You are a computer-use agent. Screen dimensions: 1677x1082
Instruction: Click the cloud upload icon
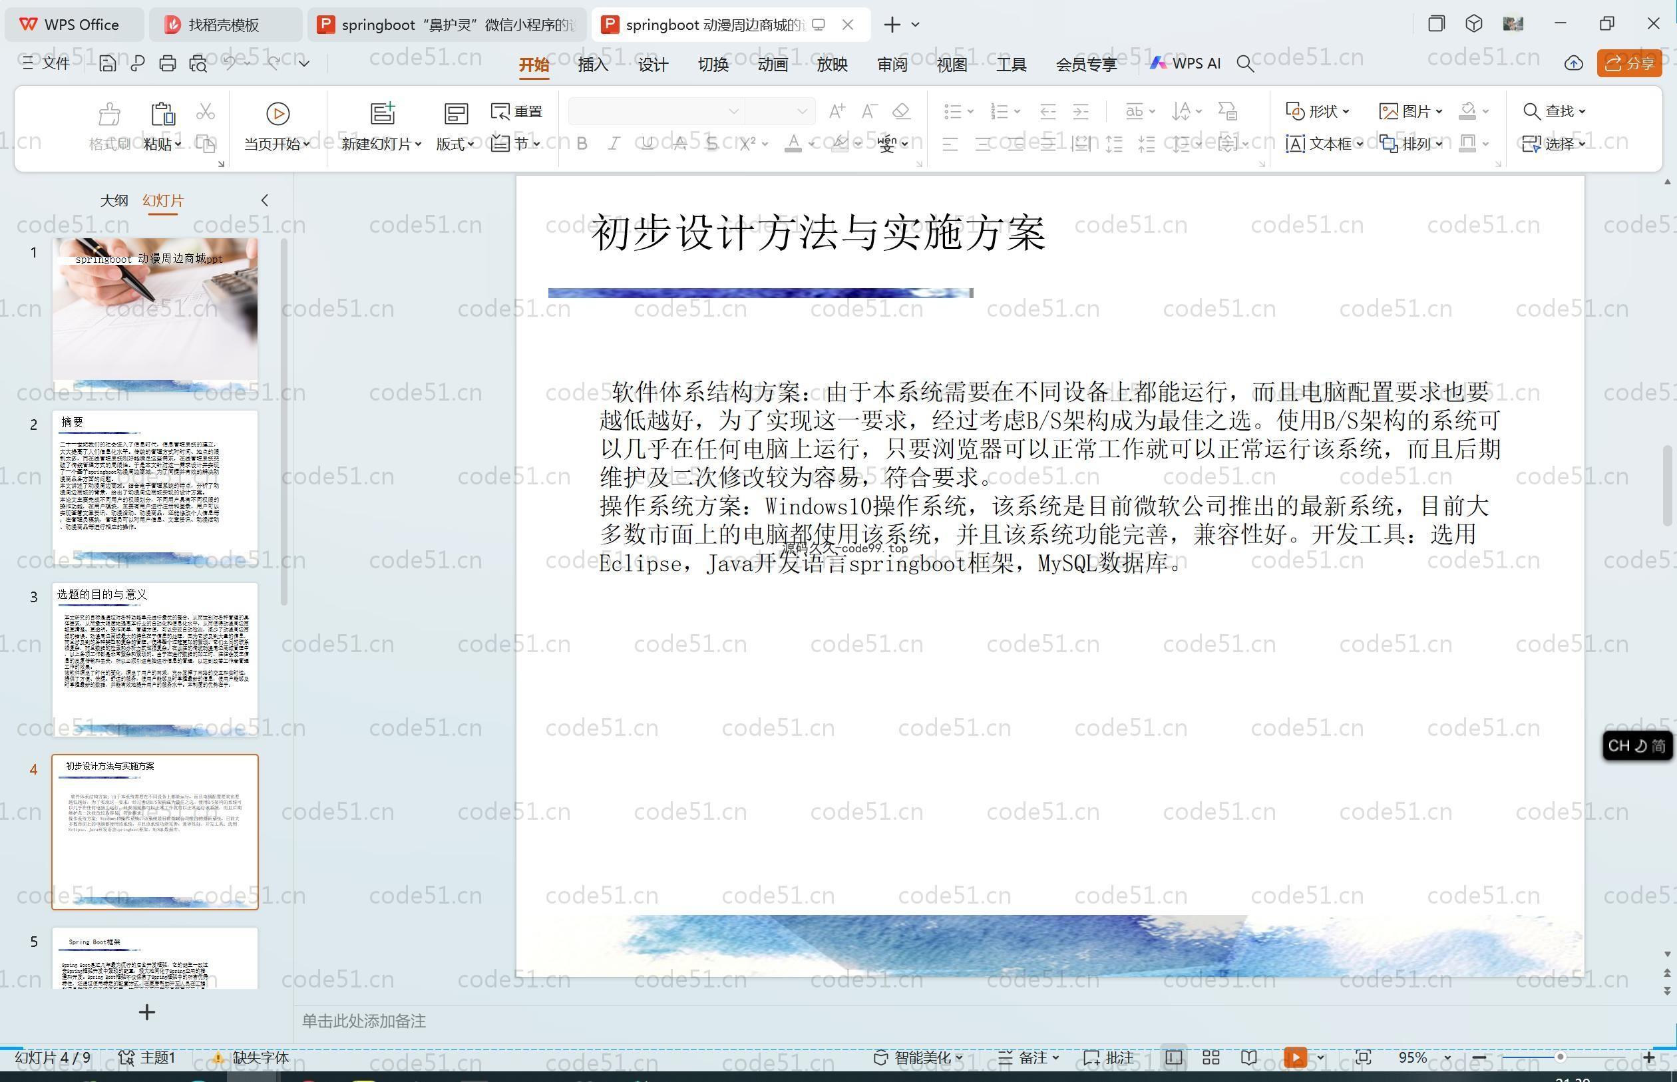click(1574, 64)
